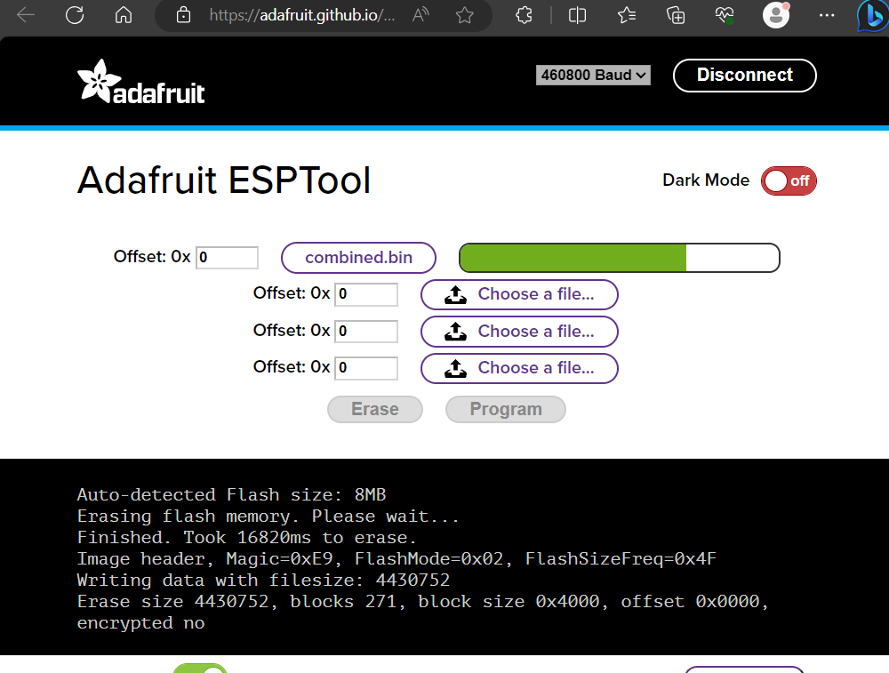Open the Collections icon
The image size is (889, 673).
[676, 15]
